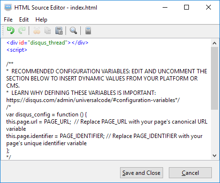Click the 'RECOMMENDED CONFIGURATION VARIABLES' comment line
Viewport: 220px width, 183px height.
click(107, 71)
